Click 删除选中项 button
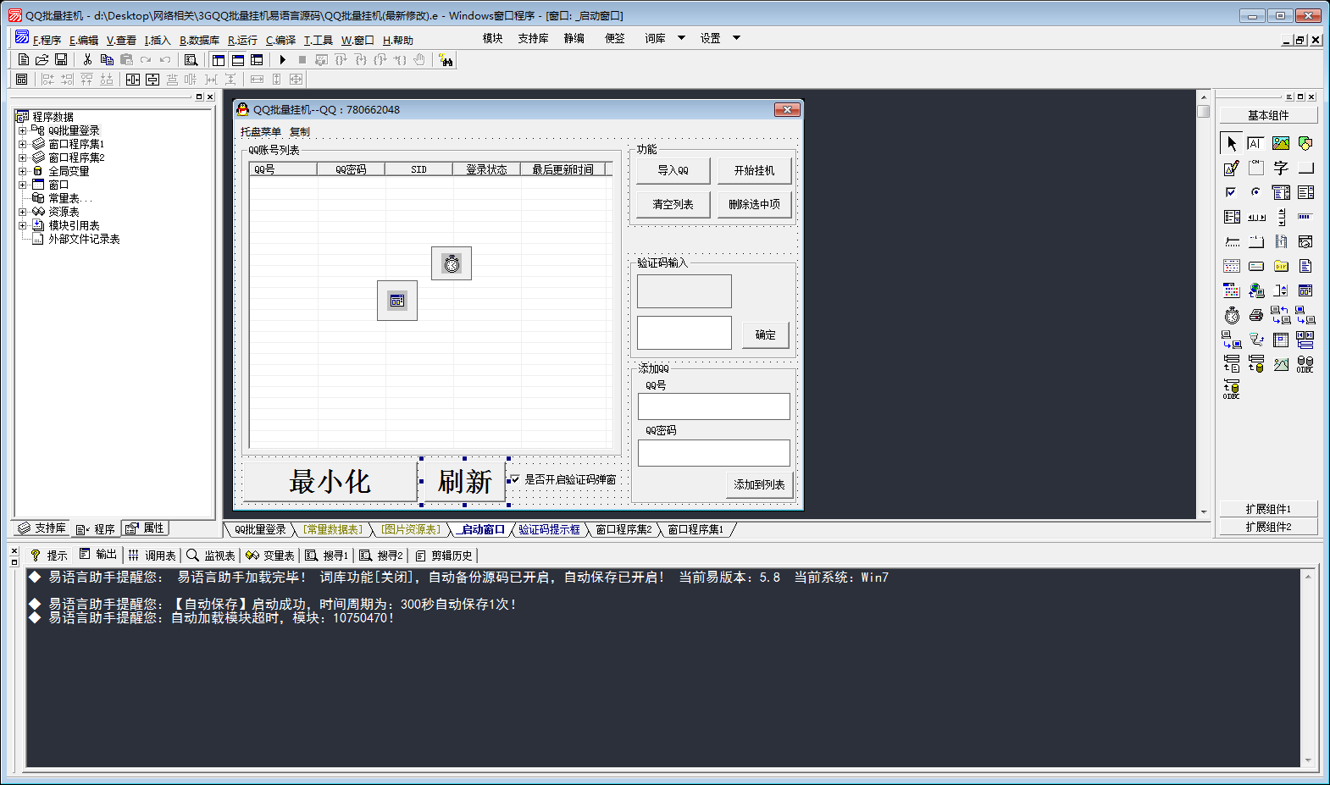 coord(754,204)
